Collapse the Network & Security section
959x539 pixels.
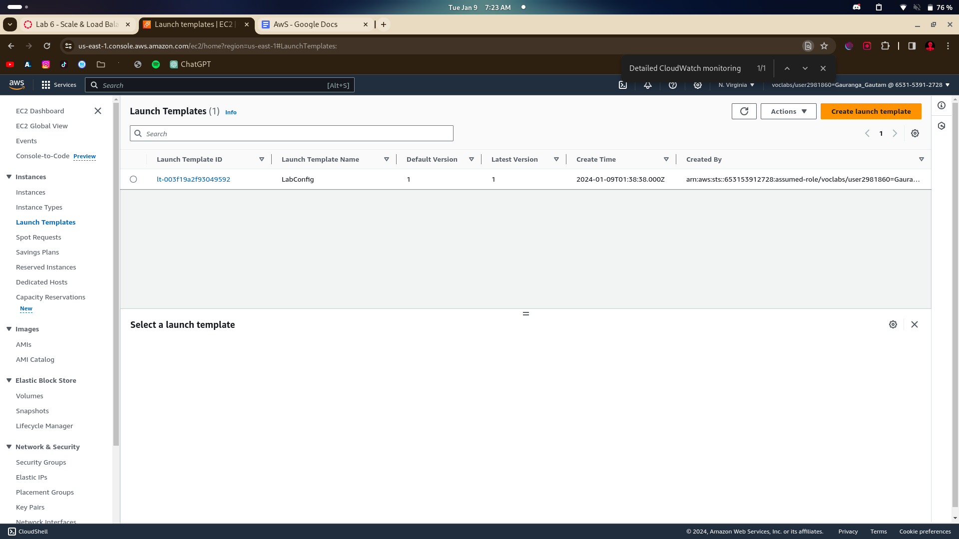click(9, 447)
